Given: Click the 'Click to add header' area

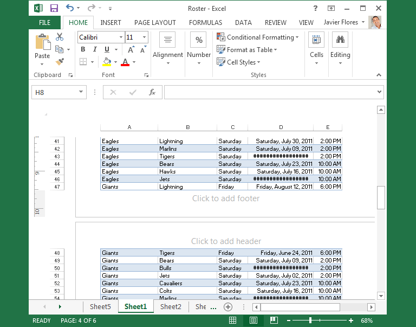Looking at the screenshot, I should pos(226,241).
